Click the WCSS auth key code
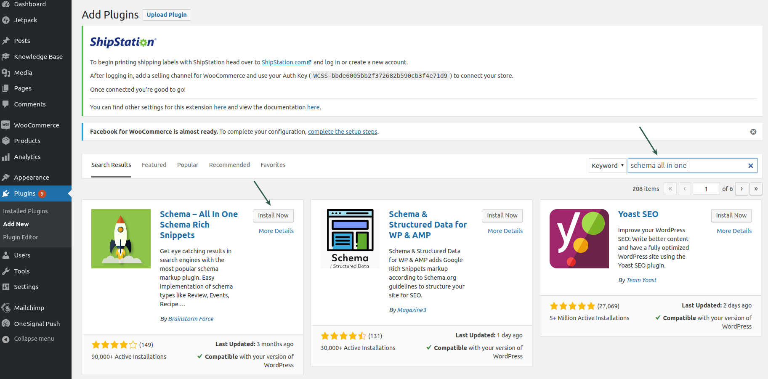The height and width of the screenshot is (379, 768). coord(380,76)
